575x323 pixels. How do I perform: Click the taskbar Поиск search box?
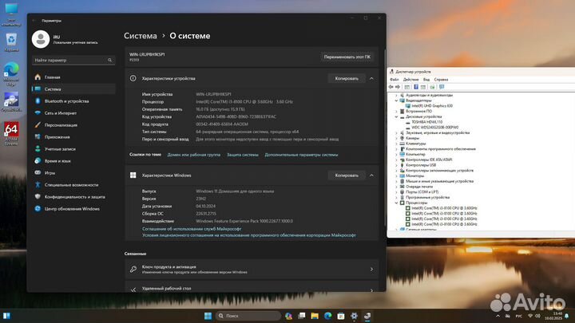[248, 316]
